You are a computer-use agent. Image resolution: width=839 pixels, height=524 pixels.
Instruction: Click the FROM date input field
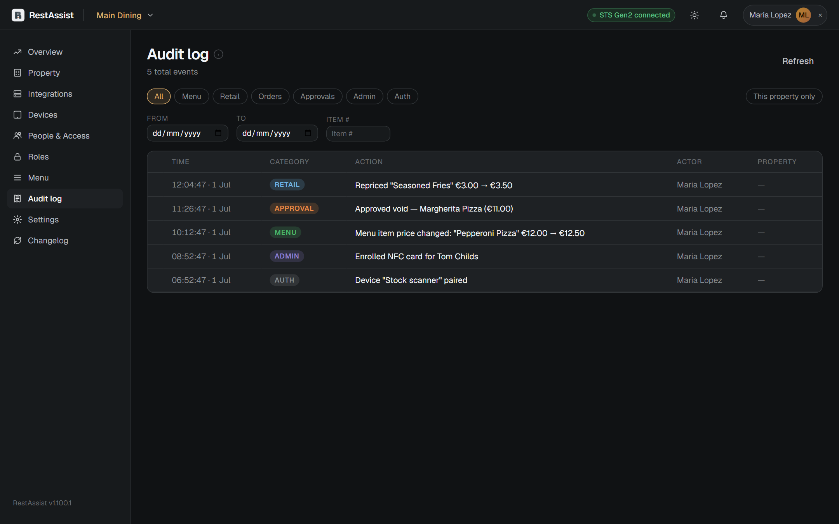point(187,133)
